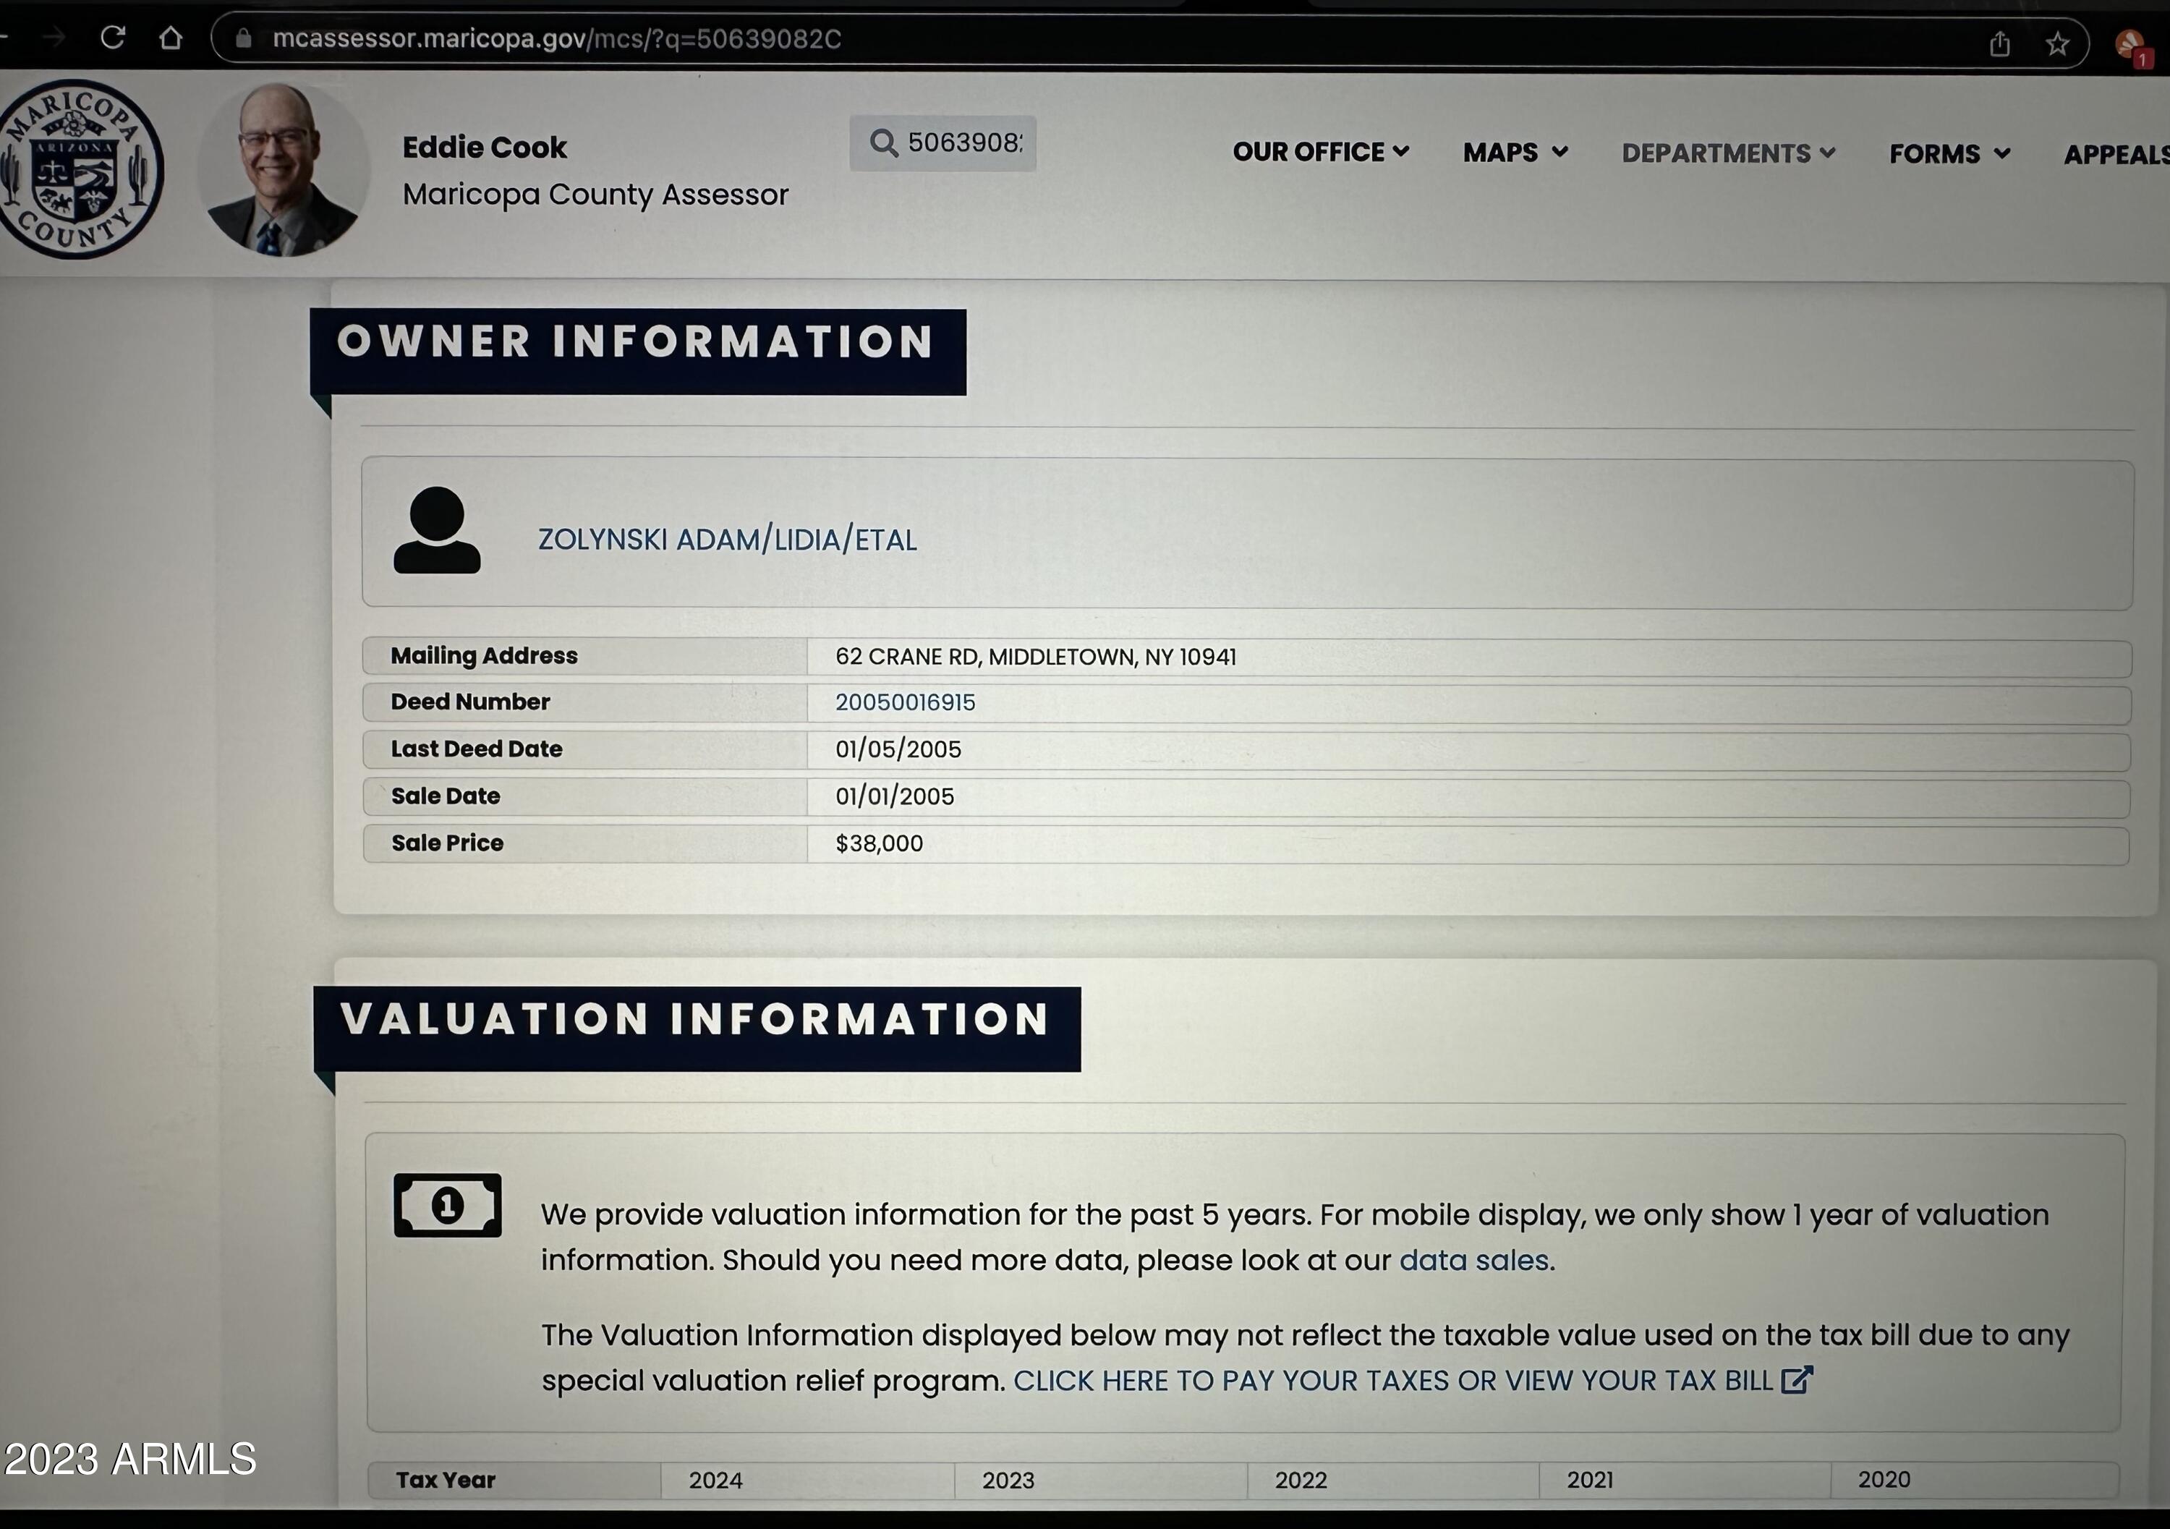This screenshot has height=1529, width=2170.
Task: Go to browser home page icon
Action: [x=170, y=38]
